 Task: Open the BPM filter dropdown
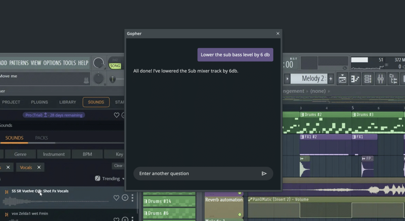87,154
